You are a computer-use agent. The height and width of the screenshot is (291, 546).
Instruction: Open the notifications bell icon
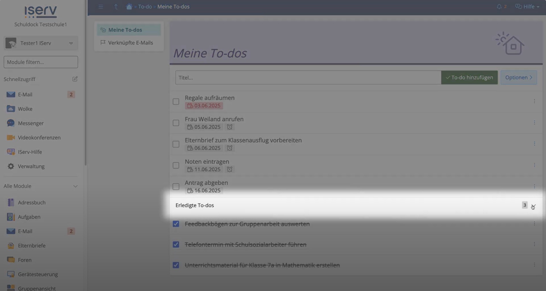tap(499, 7)
